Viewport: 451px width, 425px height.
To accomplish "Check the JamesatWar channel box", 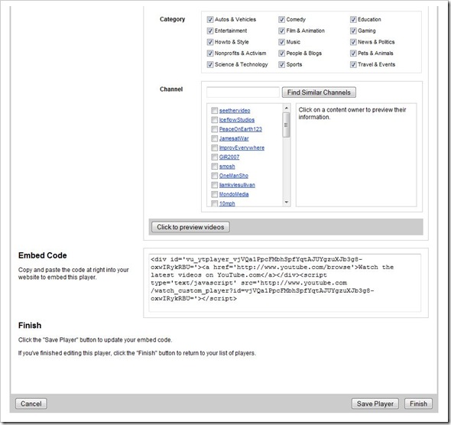I will (x=214, y=138).
